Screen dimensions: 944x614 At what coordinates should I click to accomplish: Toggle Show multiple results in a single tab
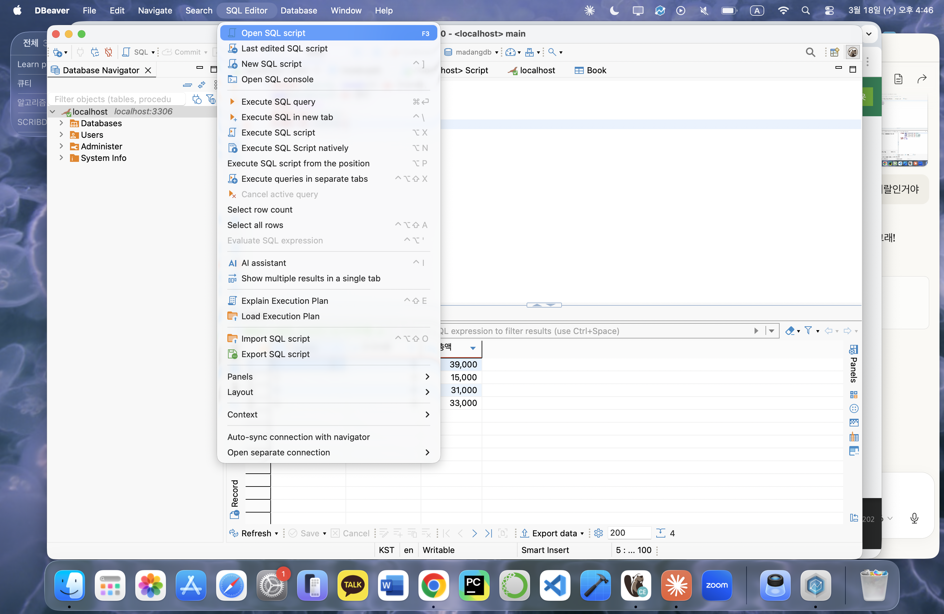pyautogui.click(x=310, y=278)
